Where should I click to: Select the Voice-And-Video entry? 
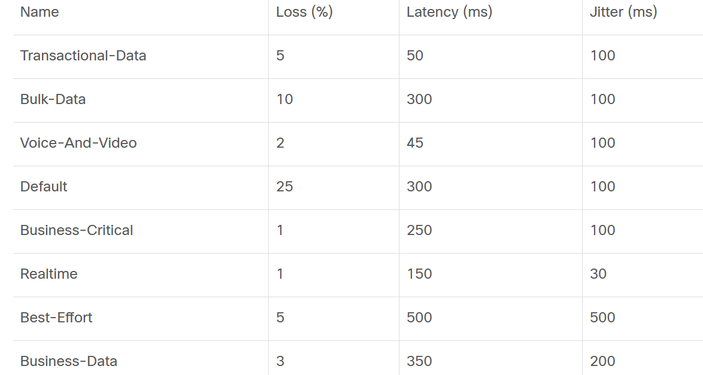(x=78, y=143)
